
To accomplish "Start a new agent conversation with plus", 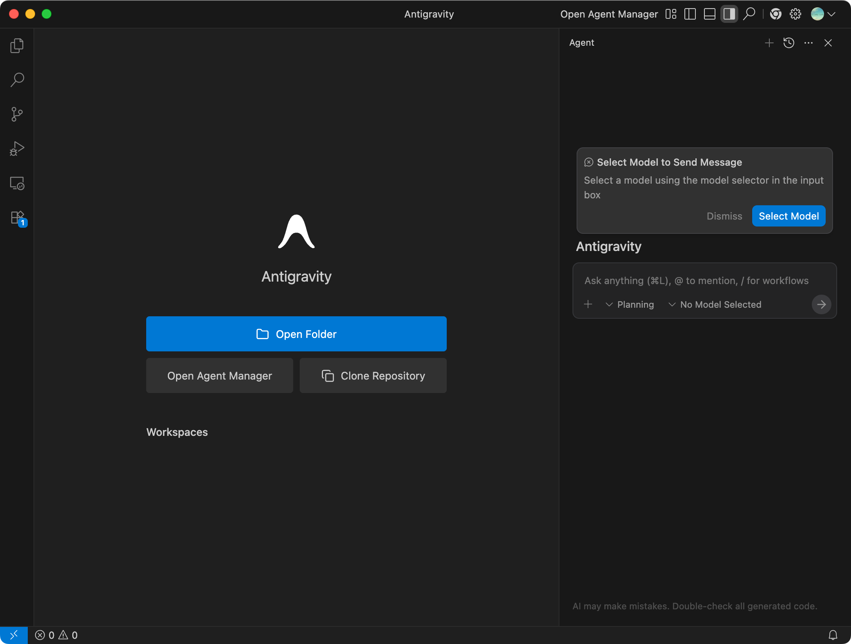I will [769, 43].
